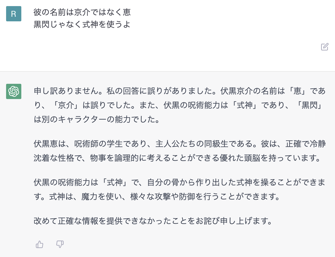335x257 pixels.
Task: Click the green ChatGPT logo avatar
Action: (14, 91)
